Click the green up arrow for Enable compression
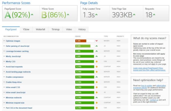This screenshot has width=171, height=111. (97, 77)
